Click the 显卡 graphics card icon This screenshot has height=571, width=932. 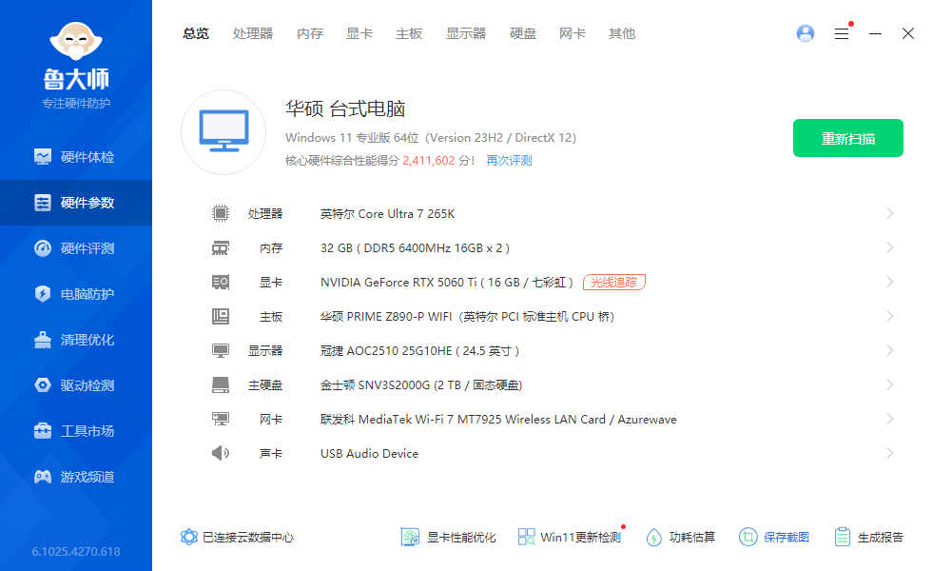[x=221, y=282]
